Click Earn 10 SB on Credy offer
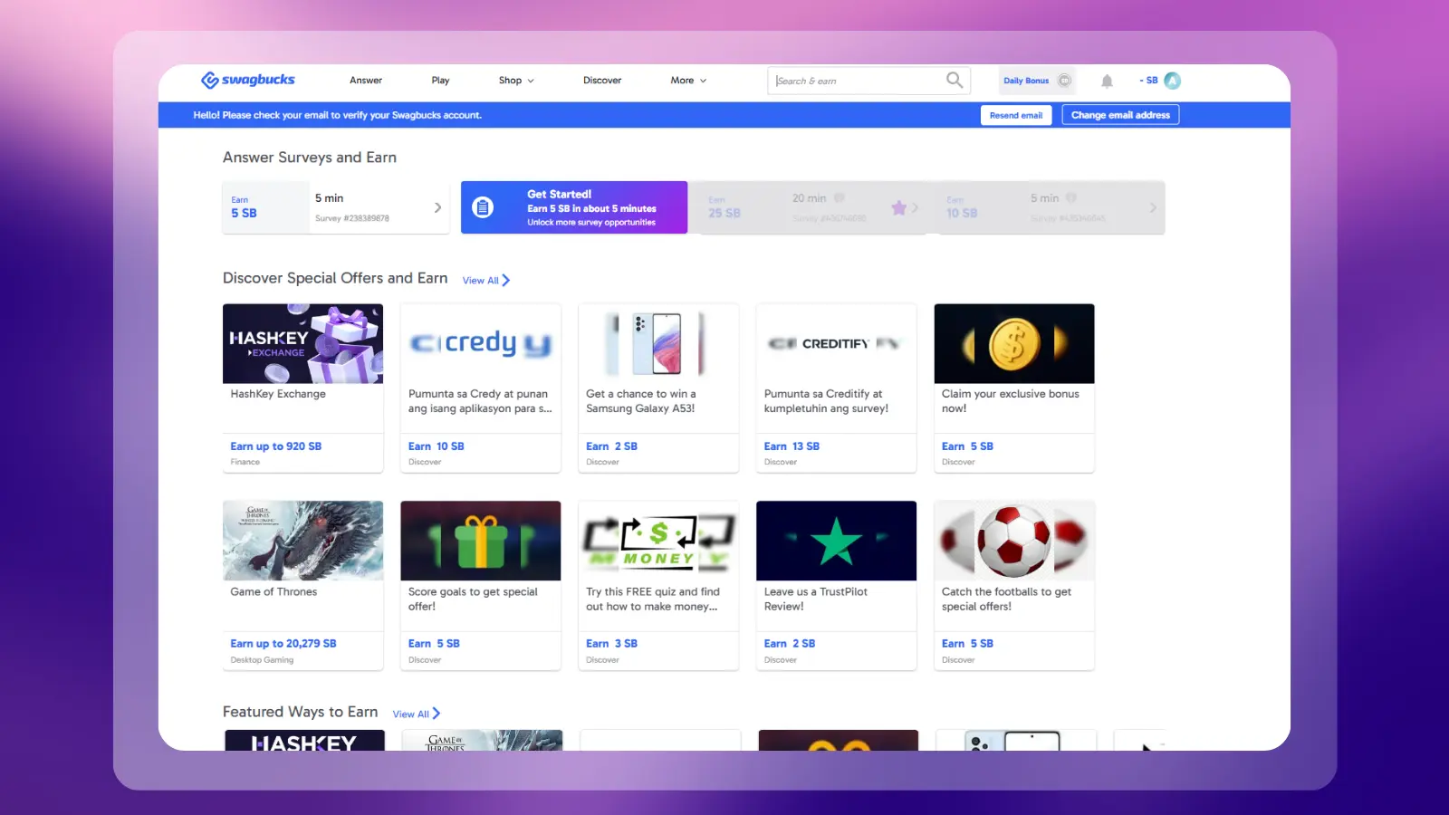Image resolution: width=1449 pixels, height=815 pixels. point(436,446)
